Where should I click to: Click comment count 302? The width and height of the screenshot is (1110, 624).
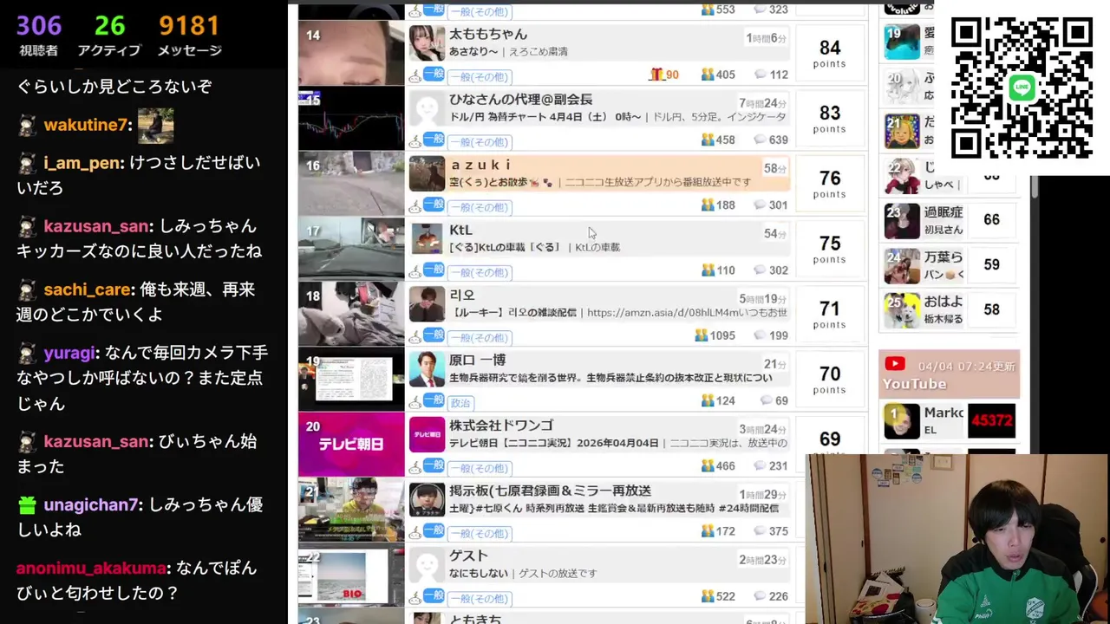(778, 270)
